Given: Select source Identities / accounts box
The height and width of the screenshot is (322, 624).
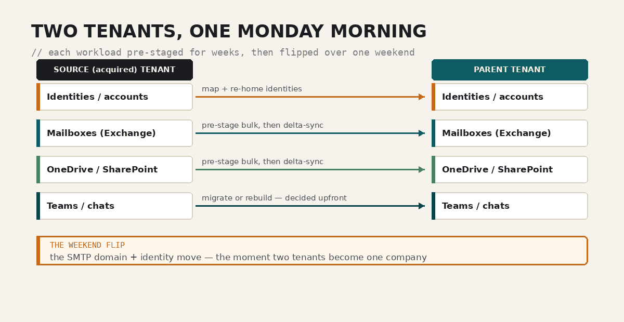Looking at the screenshot, I should 114,97.
